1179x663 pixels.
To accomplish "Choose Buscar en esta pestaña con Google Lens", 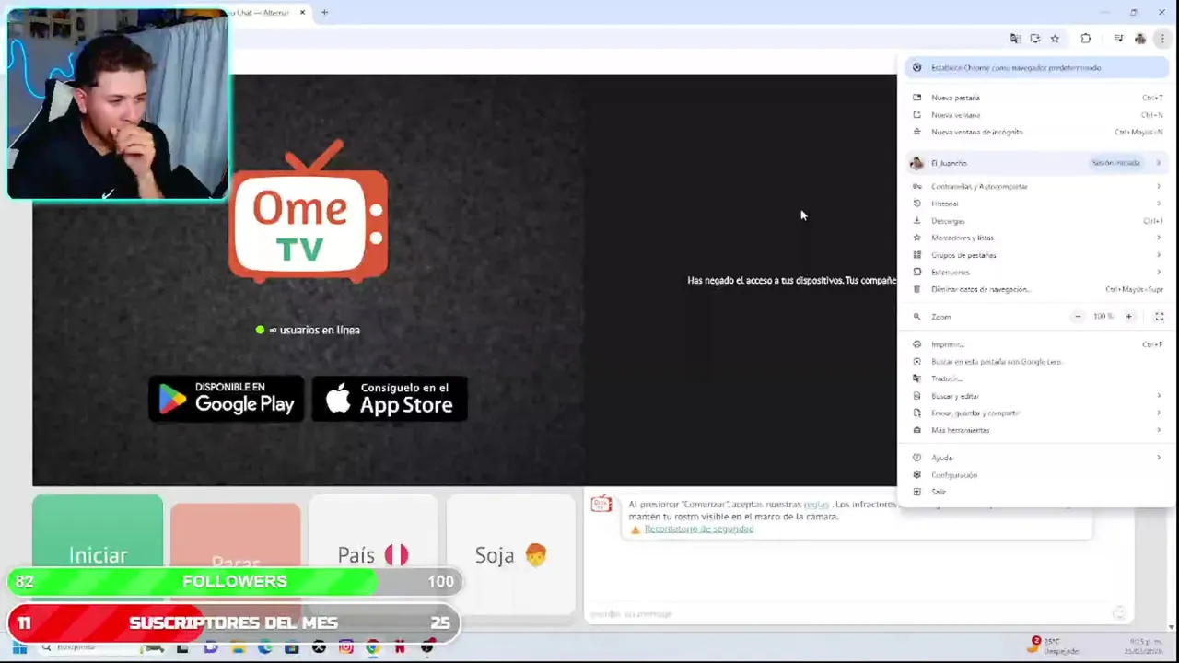I will 1037,362.
